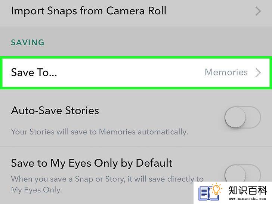Click the www.mimingshi.com watermark link

click(x=247, y=199)
